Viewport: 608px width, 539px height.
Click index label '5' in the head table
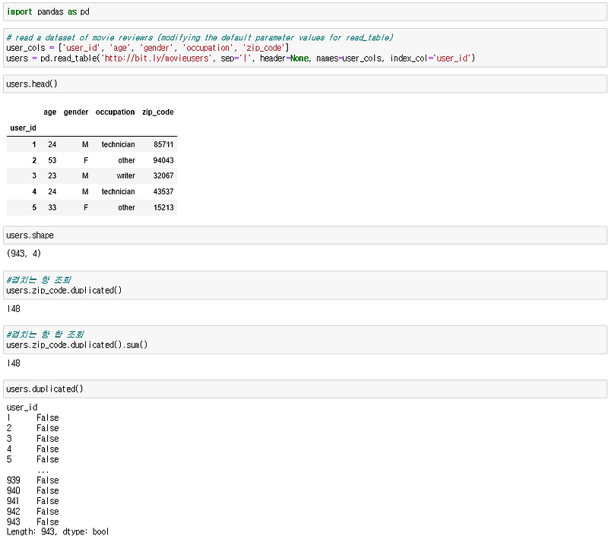tap(34, 207)
